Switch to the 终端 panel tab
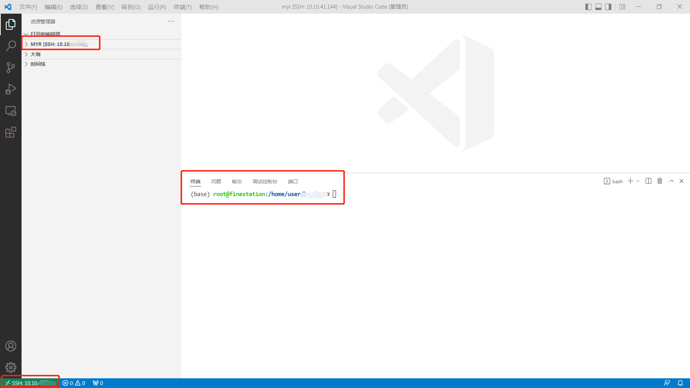 pyautogui.click(x=195, y=181)
